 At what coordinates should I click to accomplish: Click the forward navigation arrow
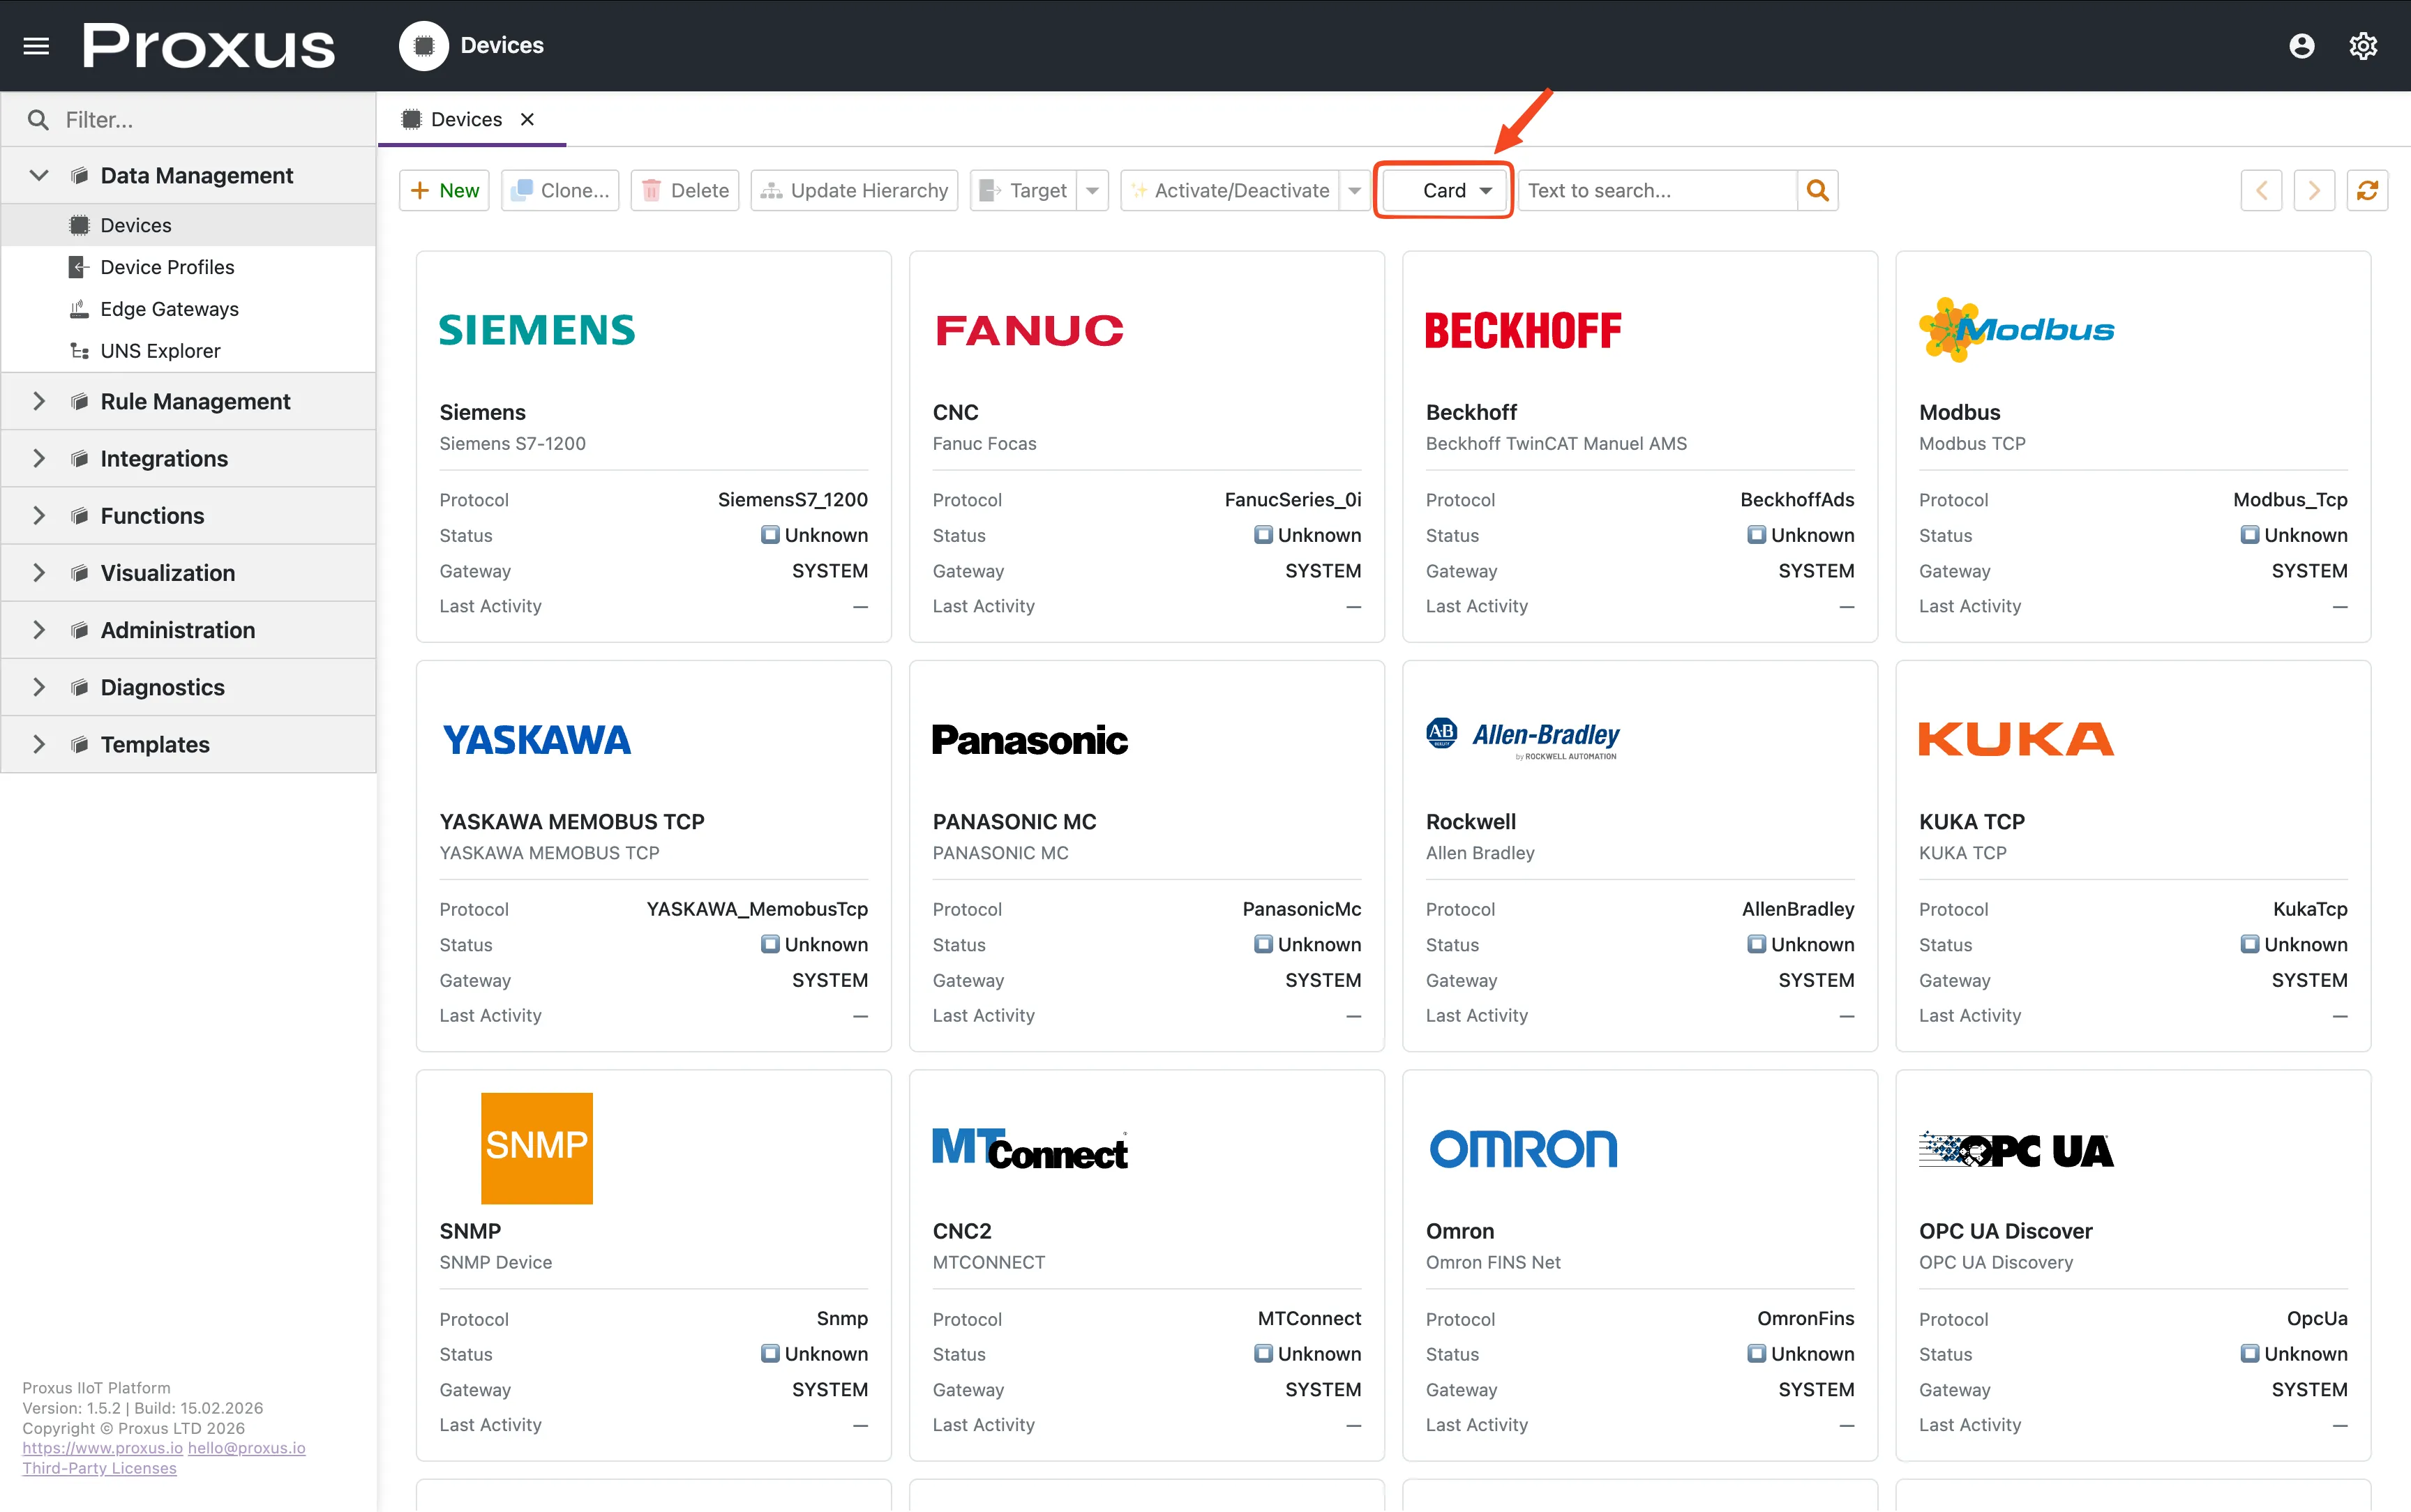point(2313,190)
